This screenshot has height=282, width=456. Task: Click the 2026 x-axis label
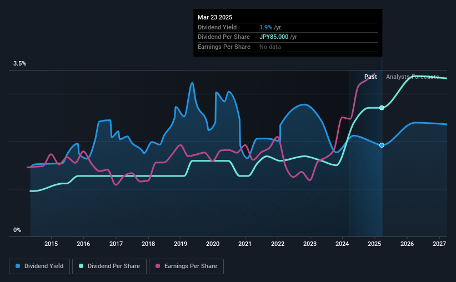click(x=407, y=244)
